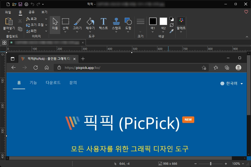This screenshot has width=251, height=167.
Task: Click the 색2 white color swatch
Action: (163, 21)
